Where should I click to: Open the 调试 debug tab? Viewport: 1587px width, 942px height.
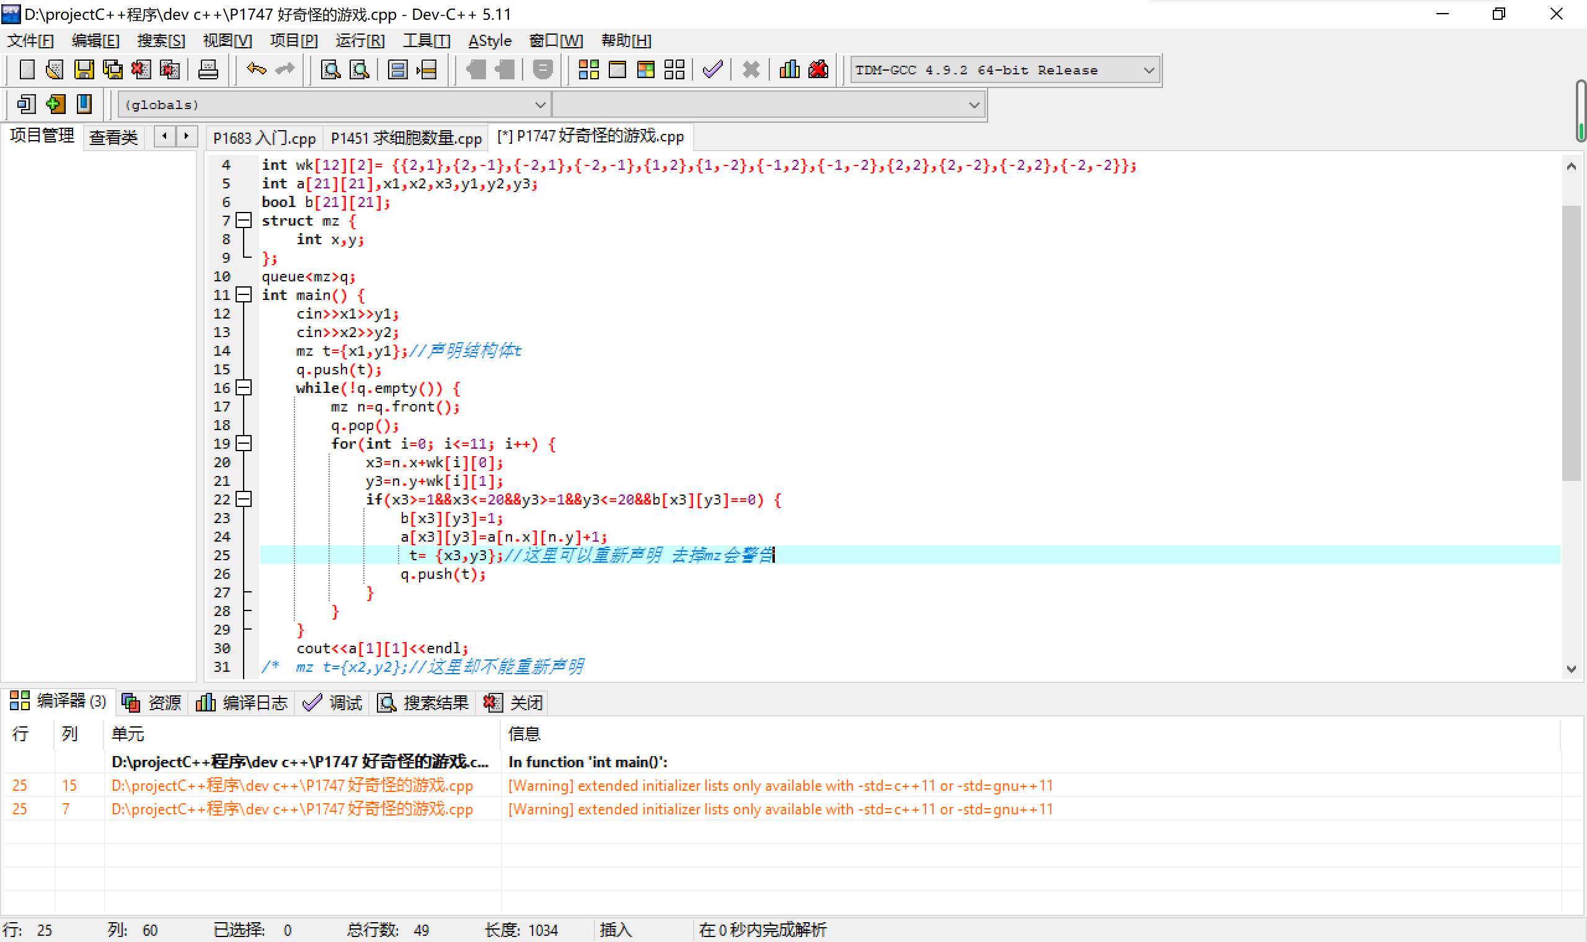pyautogui.click(x=333, y=702)
